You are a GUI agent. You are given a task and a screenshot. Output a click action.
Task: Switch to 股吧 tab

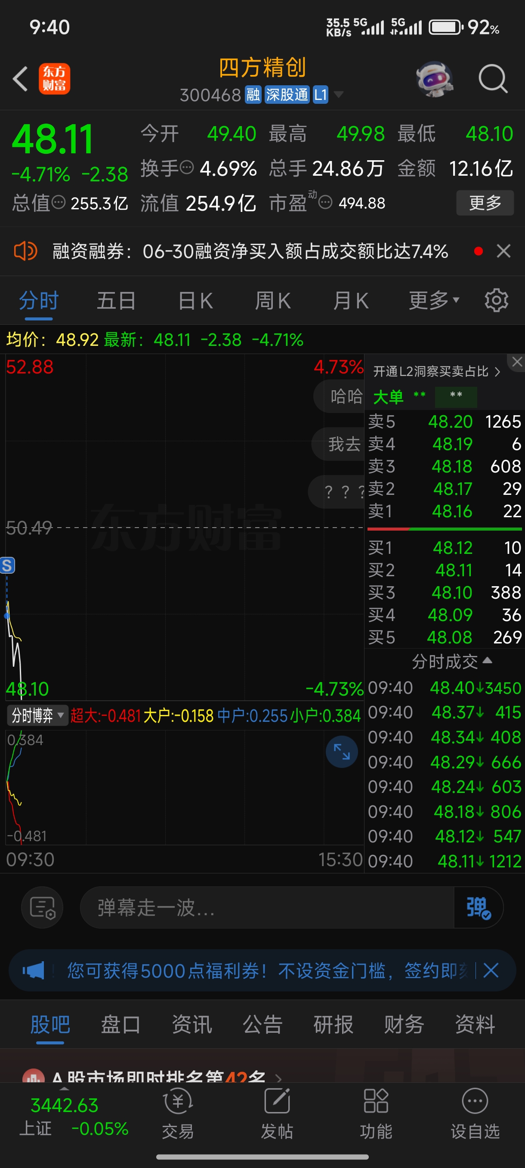[50, 1024]
